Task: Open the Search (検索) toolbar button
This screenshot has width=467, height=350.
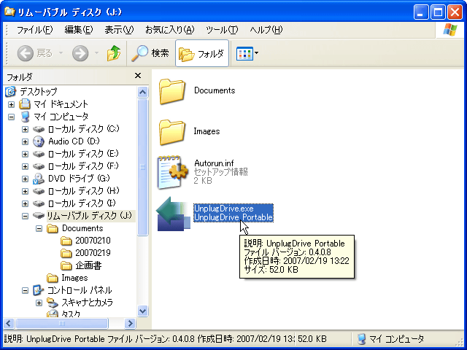Action: 150,53
